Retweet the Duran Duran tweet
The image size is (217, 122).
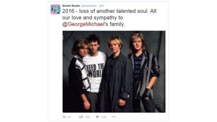[81, 117]
